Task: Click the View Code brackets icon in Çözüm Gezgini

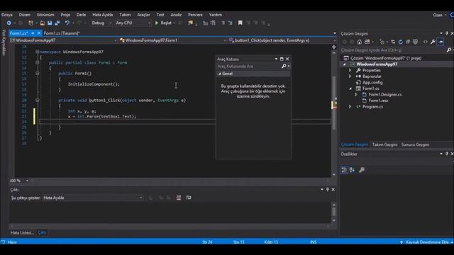Action: point(426,42)
